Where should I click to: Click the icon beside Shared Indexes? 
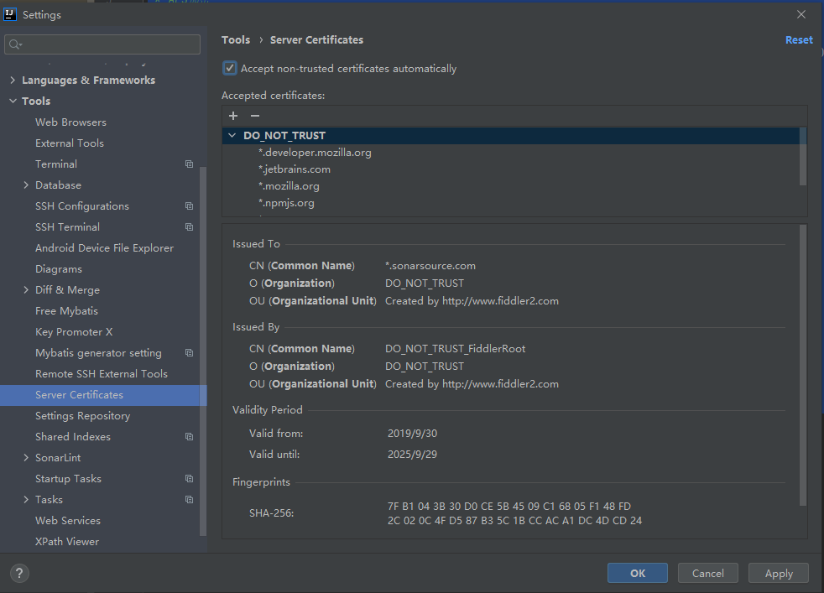tap(189, 436)
